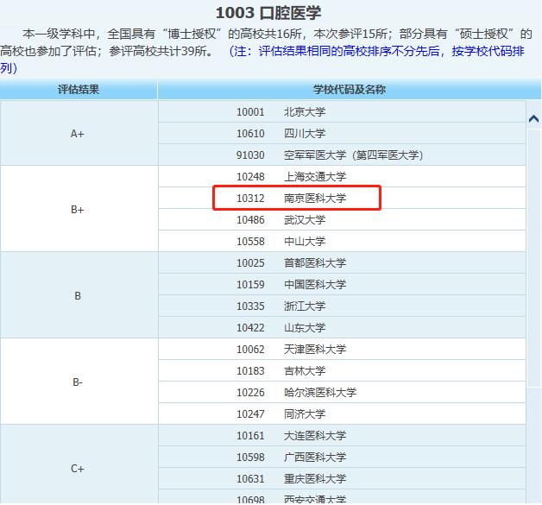Viewport: 542px width, 505px height.
Task: Click the blue note text starting with 注：评估结果相同
Action: [x=262, y=60]
